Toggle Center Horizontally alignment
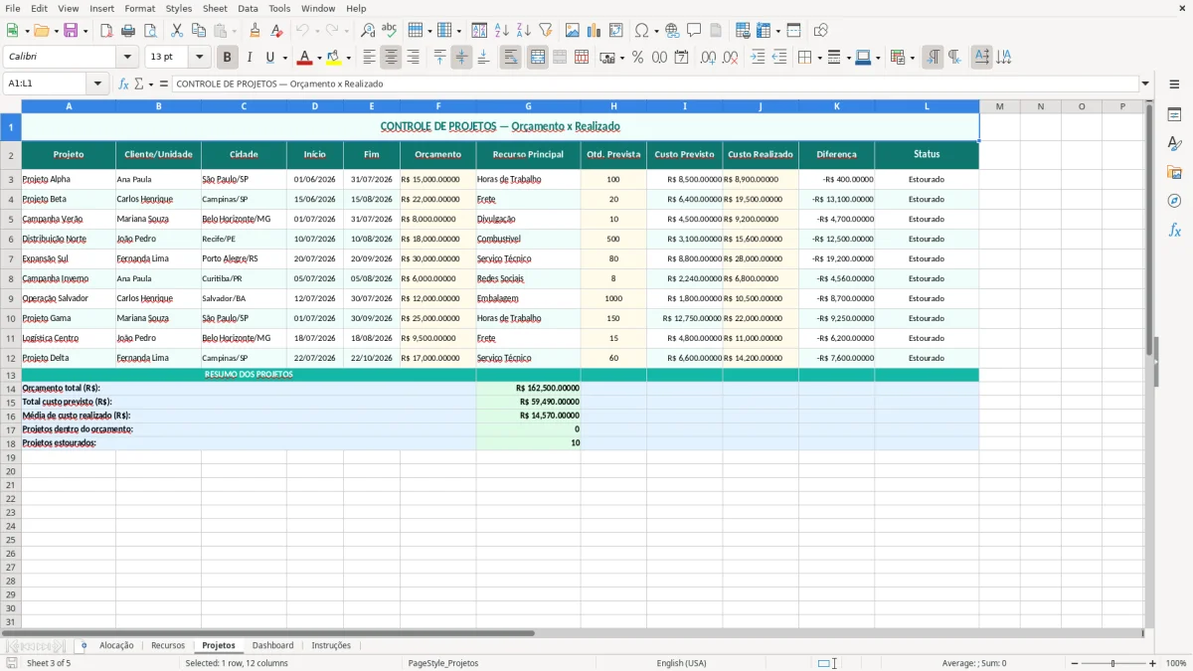This screenshot has height=671, width=1193. click(391, 58)
